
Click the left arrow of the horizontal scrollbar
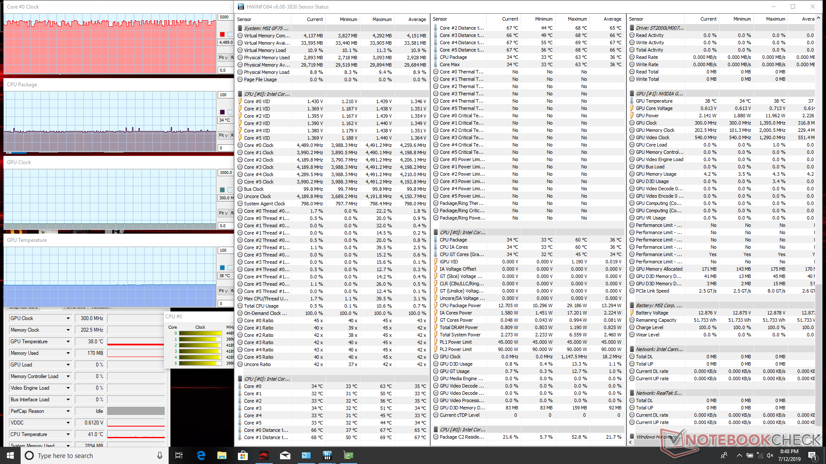click(x=630, y=443)
